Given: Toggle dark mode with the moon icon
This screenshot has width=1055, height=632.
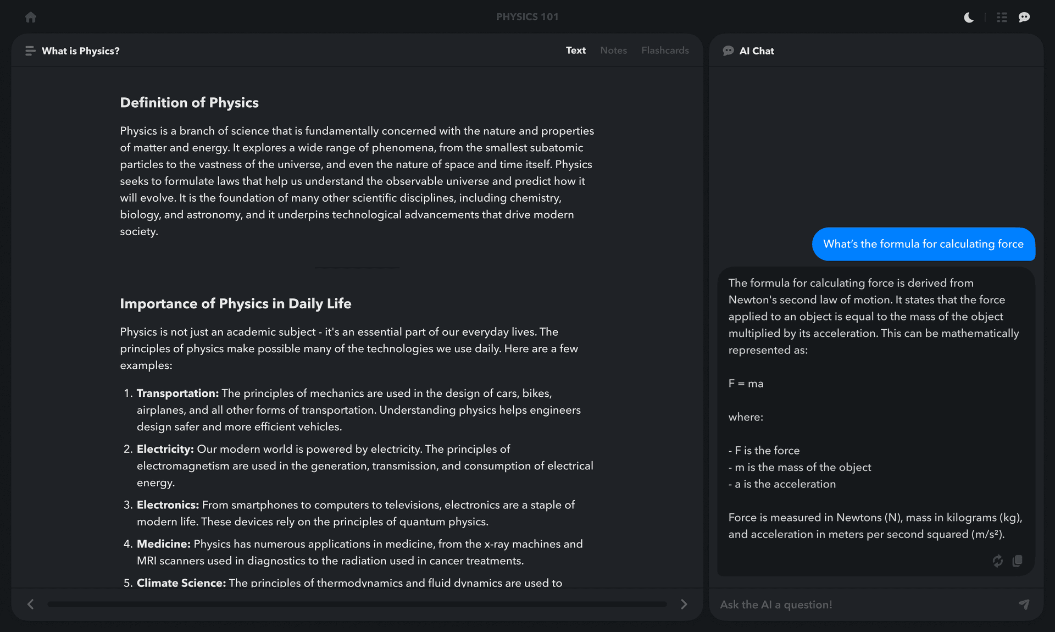Looking at the screenshot, I should click(968, 17).
